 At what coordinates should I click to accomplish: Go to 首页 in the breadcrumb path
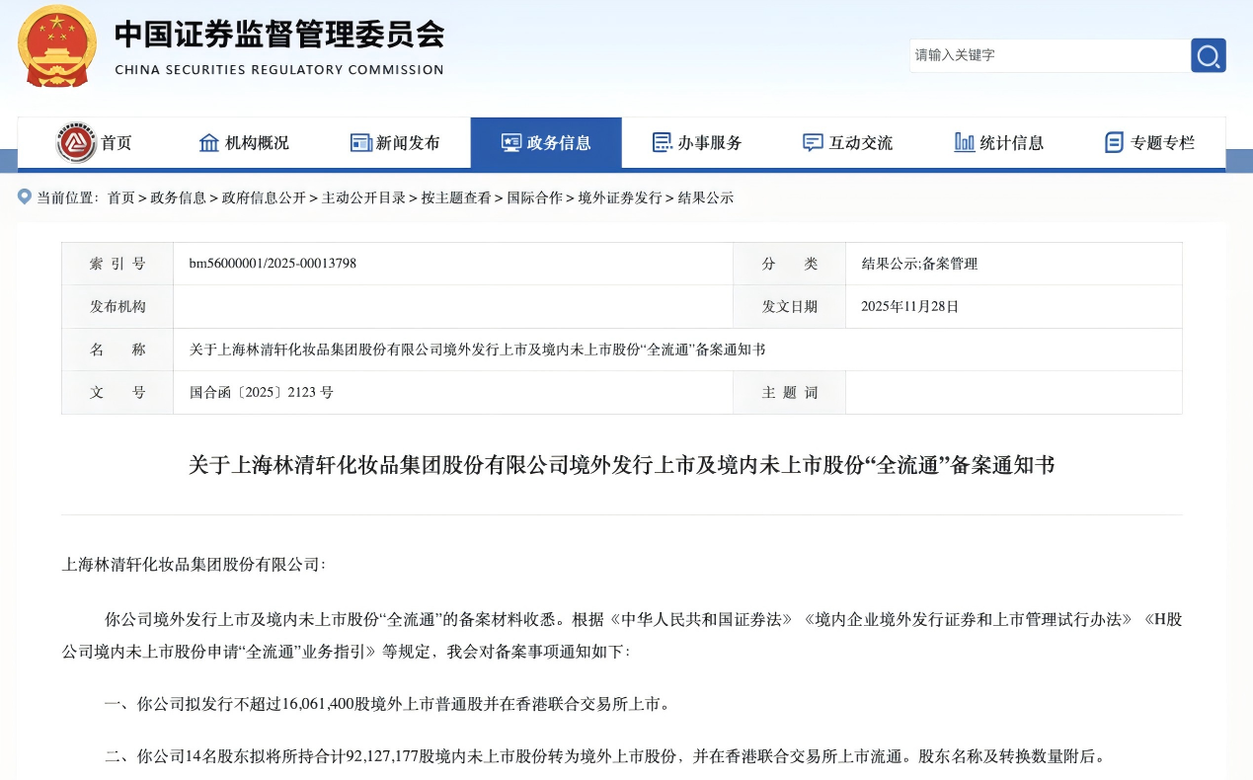[x=121, y=197]
